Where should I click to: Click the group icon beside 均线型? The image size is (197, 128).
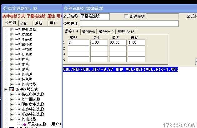click(18, 34)
